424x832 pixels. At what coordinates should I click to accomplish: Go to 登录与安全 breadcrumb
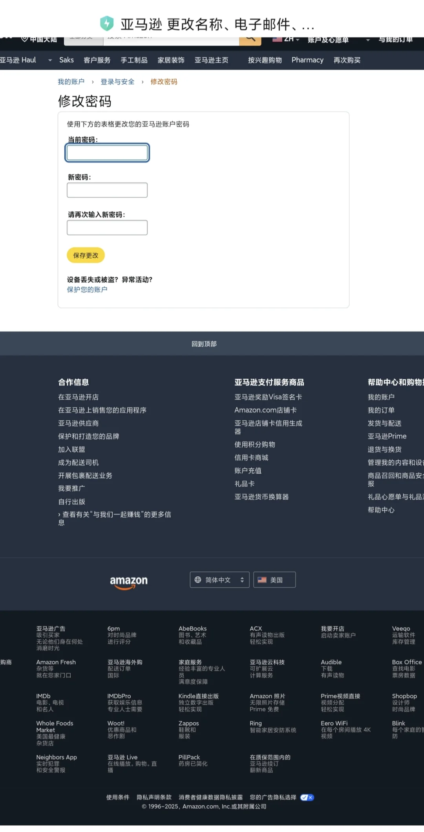click(x=117, y=82)
